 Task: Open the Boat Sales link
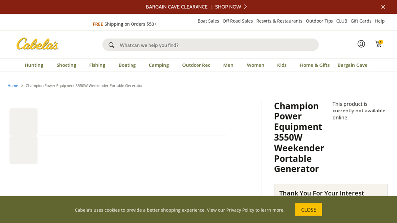coord(208,21)
